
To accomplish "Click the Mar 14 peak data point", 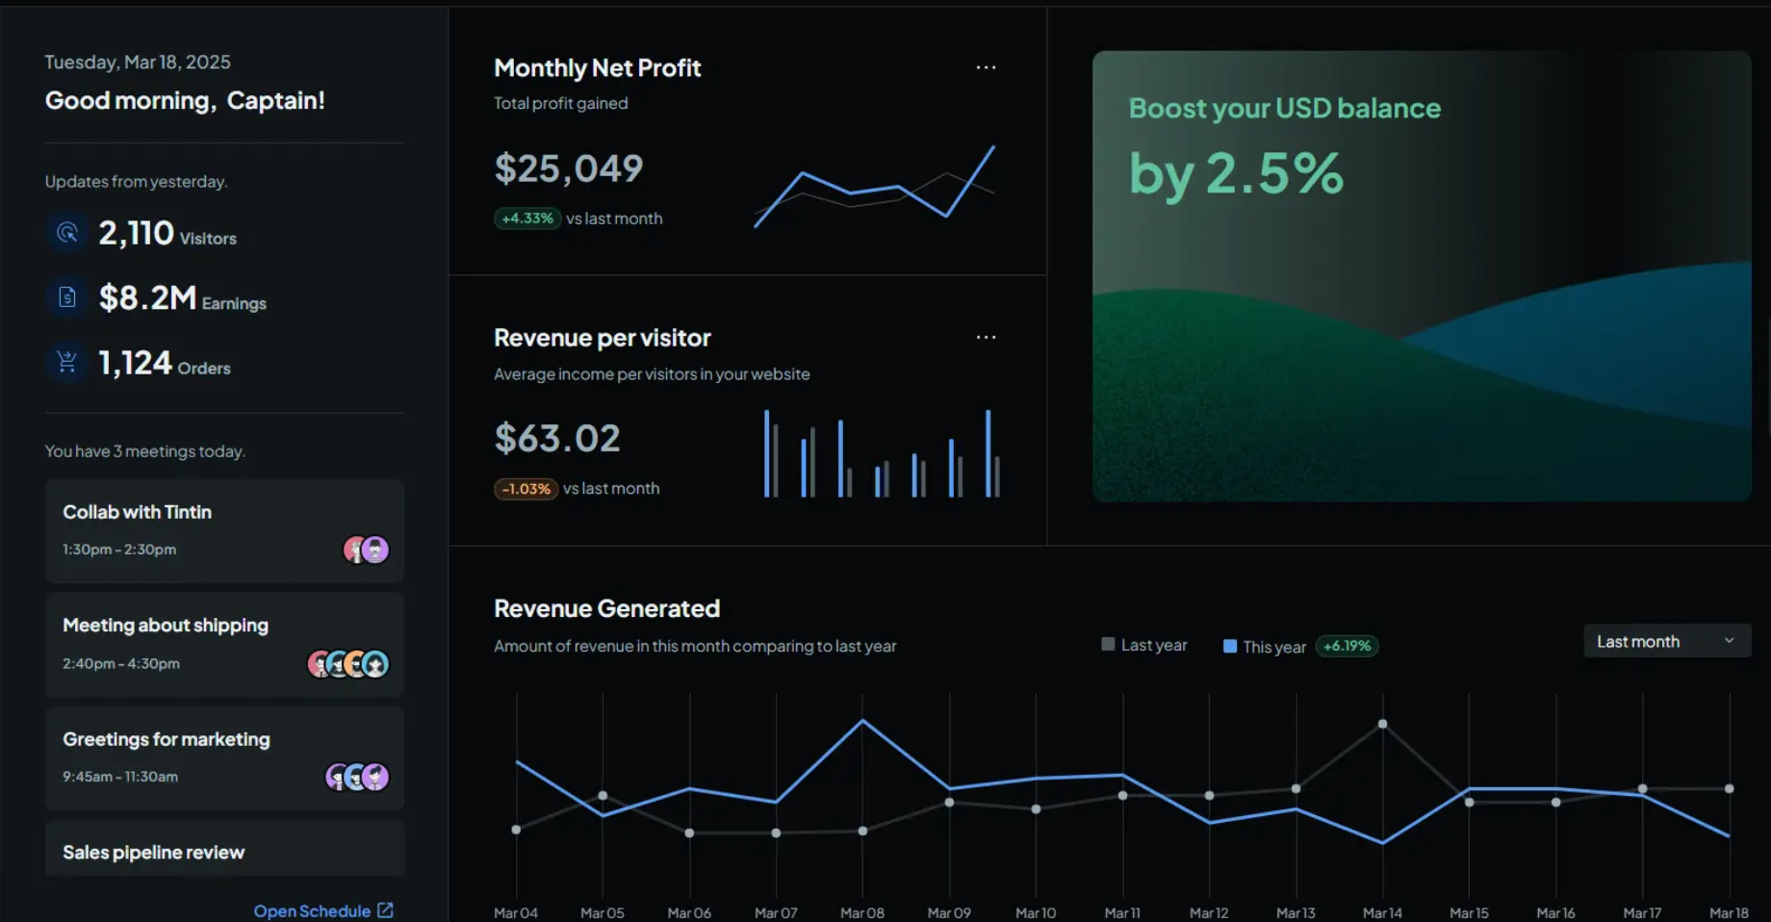I will pyautogui.click(x=1383, y=724).
